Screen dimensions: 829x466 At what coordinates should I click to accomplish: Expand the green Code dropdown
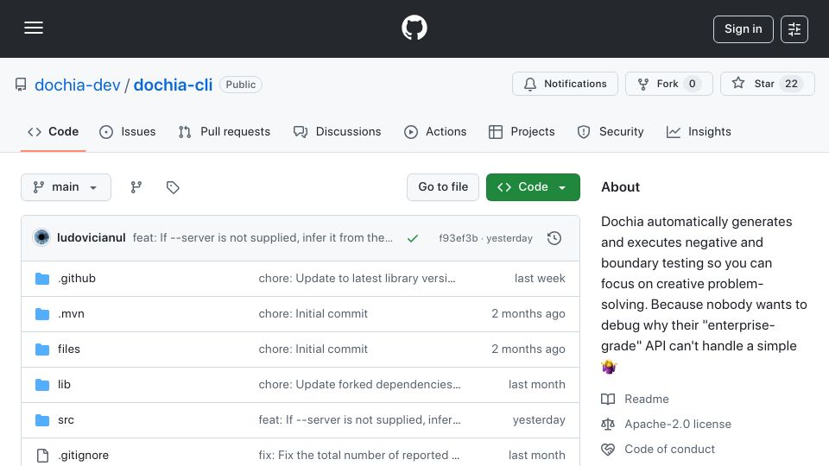coord(533,187)
